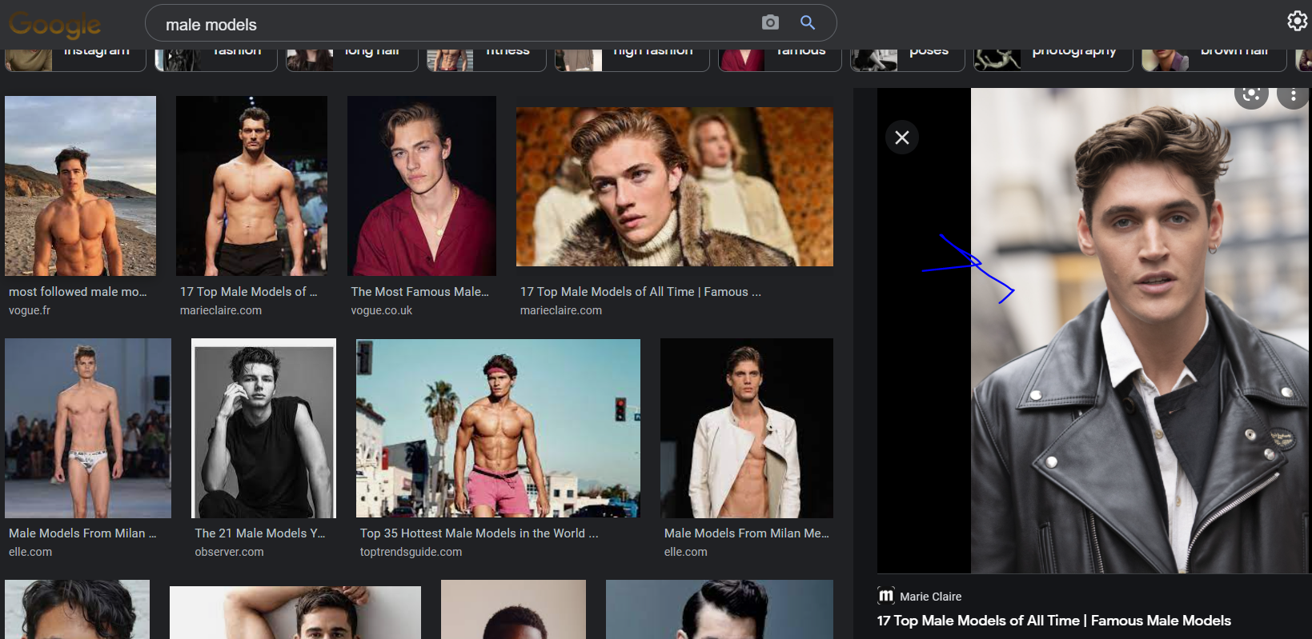Select the photography filter chip
Image resolution: width=1312 pixels, height=639 pixels.
tap(1053, 54)
